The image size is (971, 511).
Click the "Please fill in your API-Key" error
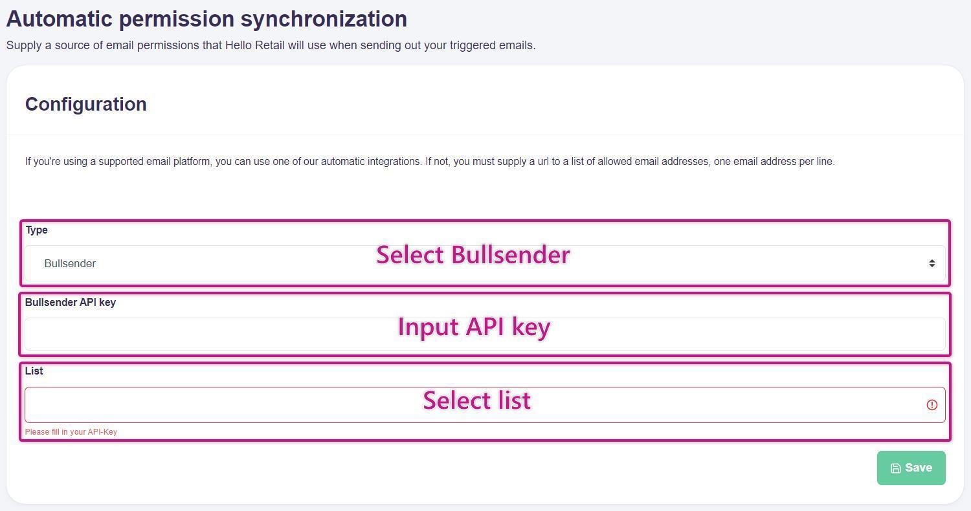(71, 432)
